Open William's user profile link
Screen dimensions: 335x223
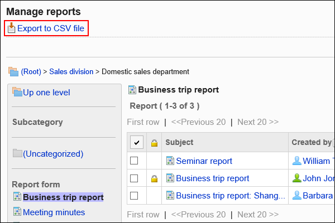point(319,161)
